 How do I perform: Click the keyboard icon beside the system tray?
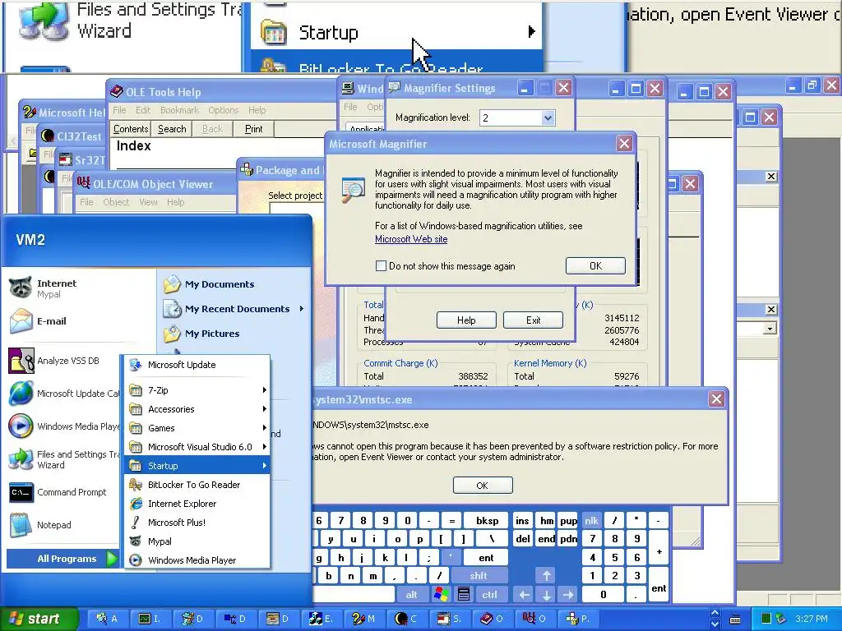pyautogui.click(x=736, y=619)
